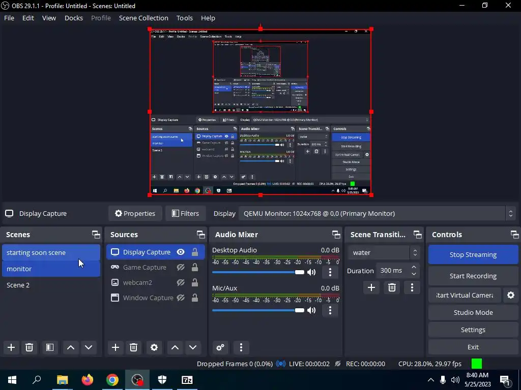521x390 pixels.
Task: Remove the selected scene with the trash icon
Action: pos(29,347)
